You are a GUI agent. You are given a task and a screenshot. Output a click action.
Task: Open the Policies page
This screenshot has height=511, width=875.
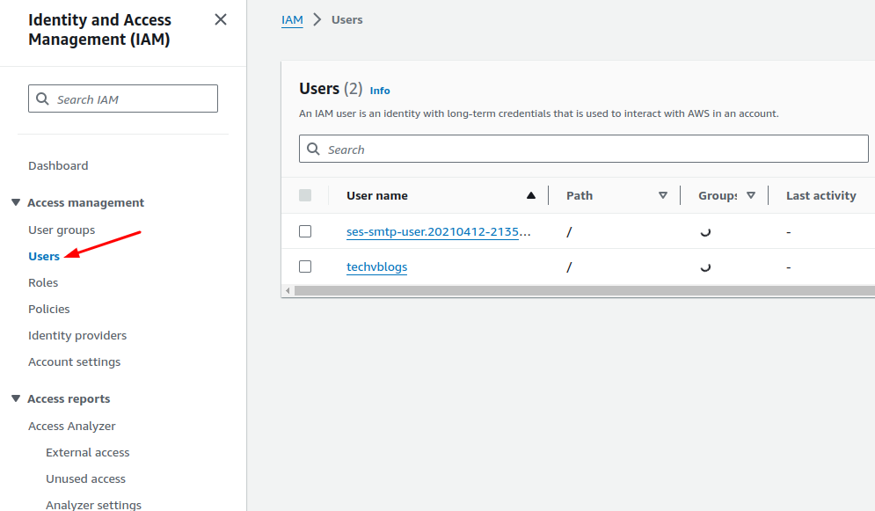(x=48, y=308)
